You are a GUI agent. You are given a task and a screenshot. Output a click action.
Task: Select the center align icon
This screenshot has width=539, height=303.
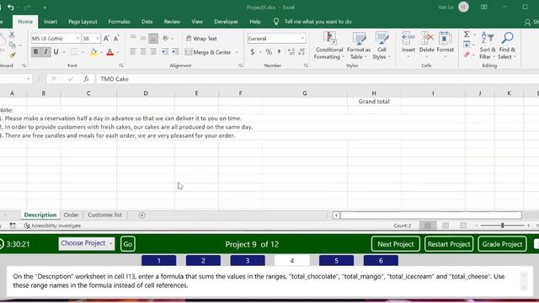[x=143, y=52]
